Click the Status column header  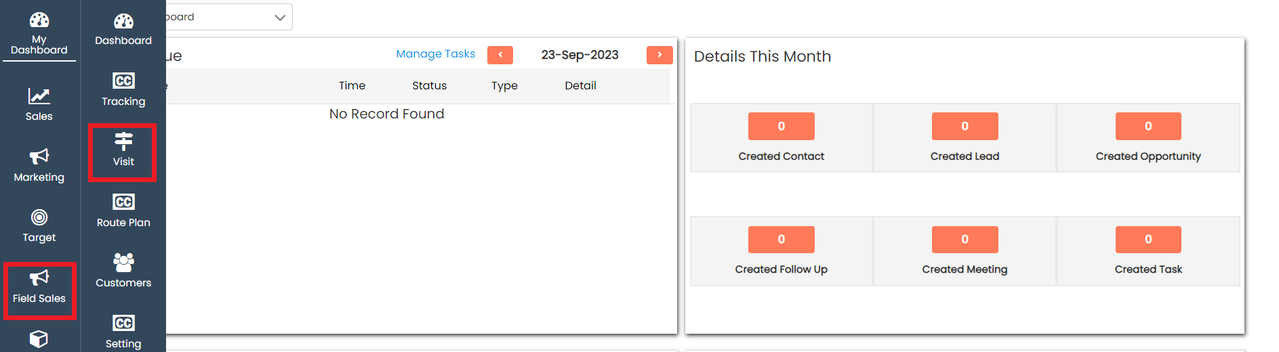coord(429,85)
